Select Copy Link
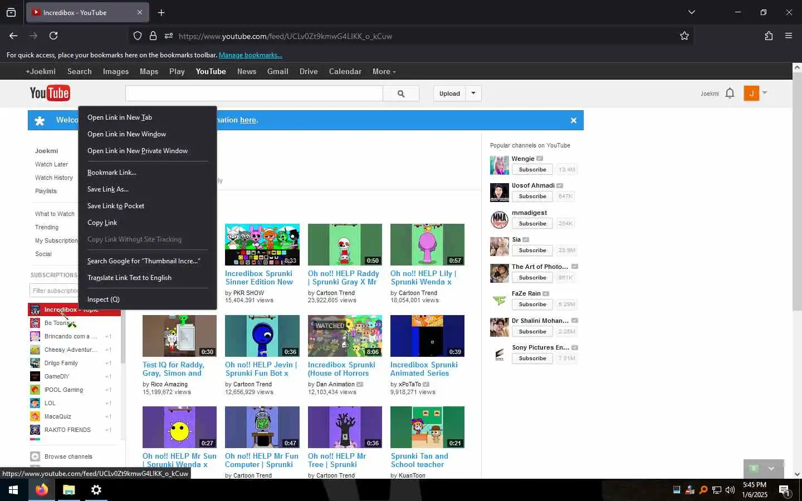802x501 pixels. coord(148,223)
